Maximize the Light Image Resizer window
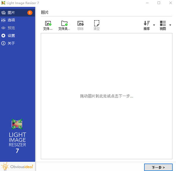 (159, 3)
